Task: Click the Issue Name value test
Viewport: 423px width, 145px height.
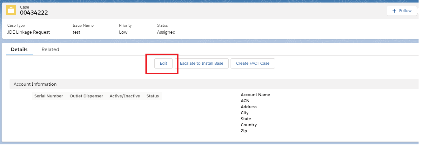Action: coord(76,32)
